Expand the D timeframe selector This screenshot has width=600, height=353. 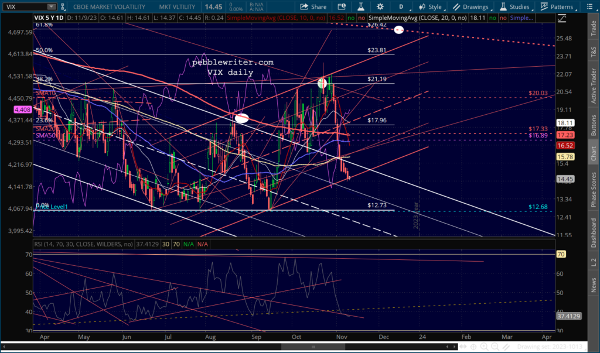403,6
